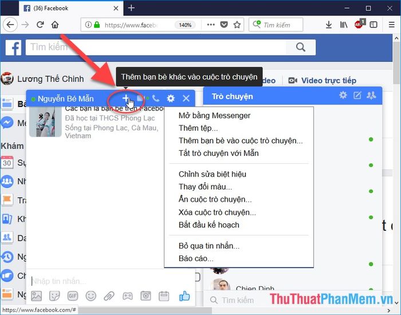The height and width of the screenshot is (315, 401).
Task: Open Chien Dinh chat contact
Action: (x=255, y=289)
